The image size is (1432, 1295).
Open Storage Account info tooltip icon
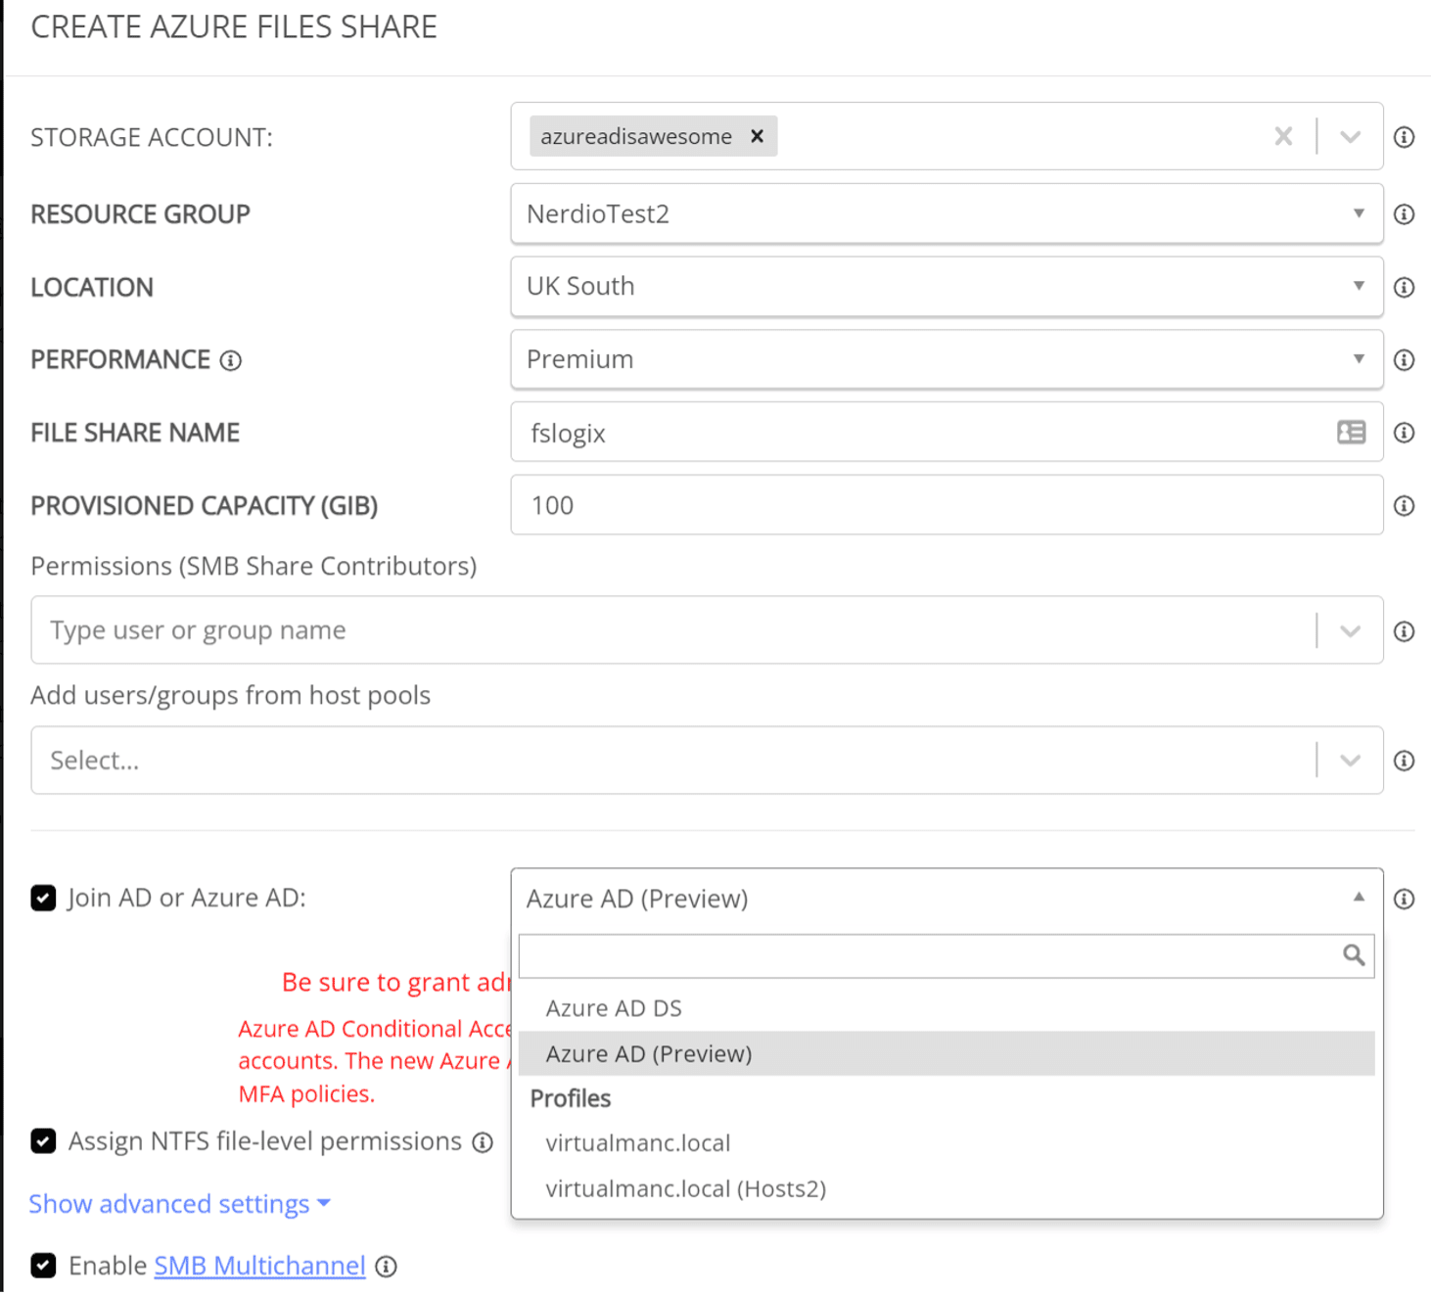click(1404, 137)
